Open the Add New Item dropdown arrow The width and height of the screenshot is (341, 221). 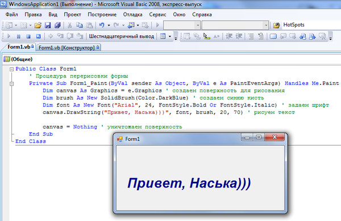point(30,25)
